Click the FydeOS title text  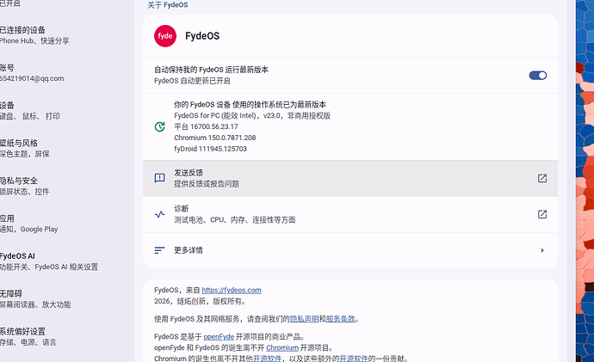pyautogui.click(x=202, y=36)
